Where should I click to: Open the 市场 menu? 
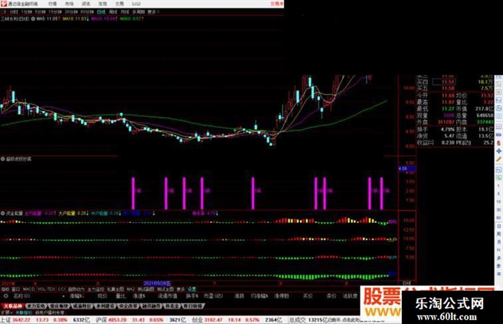69,4
